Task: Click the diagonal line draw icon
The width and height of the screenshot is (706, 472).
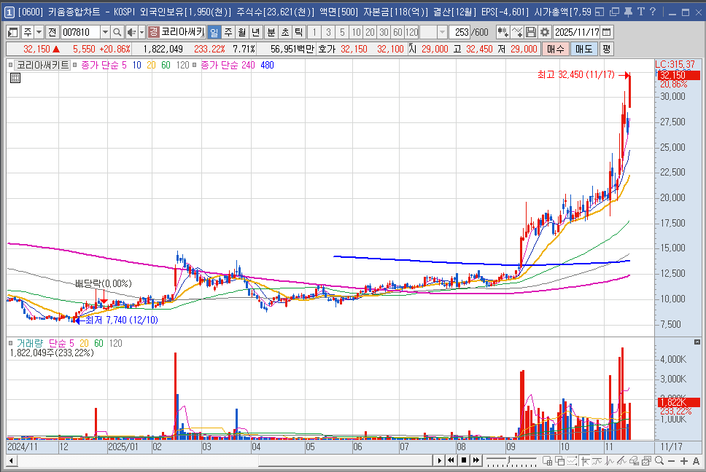Action: point(622,461)
